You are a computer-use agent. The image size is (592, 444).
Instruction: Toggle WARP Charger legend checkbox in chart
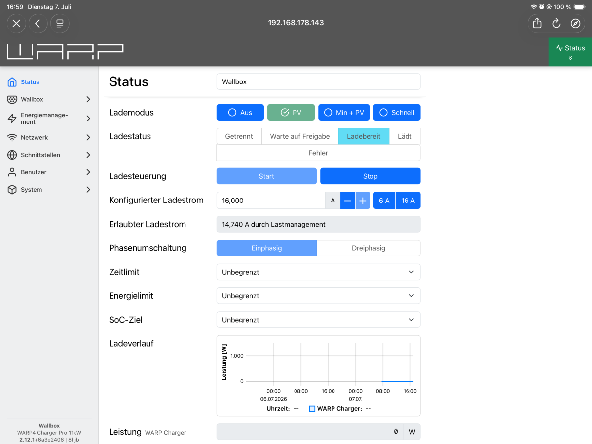point(312,409)
